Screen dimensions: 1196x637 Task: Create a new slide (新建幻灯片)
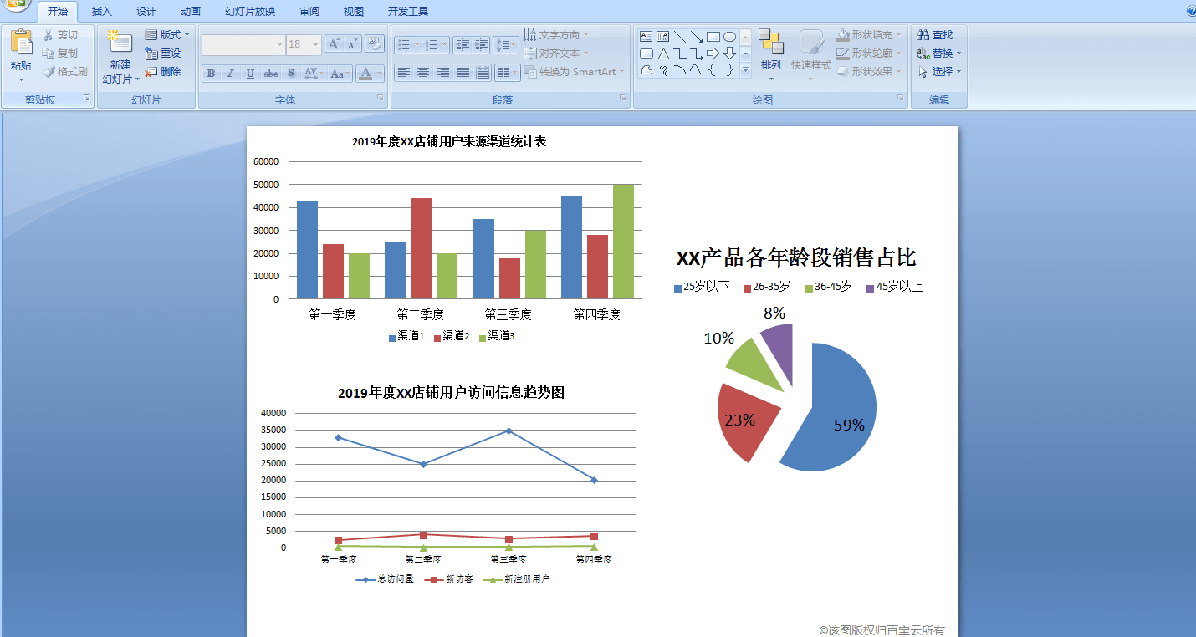[120, 57]
